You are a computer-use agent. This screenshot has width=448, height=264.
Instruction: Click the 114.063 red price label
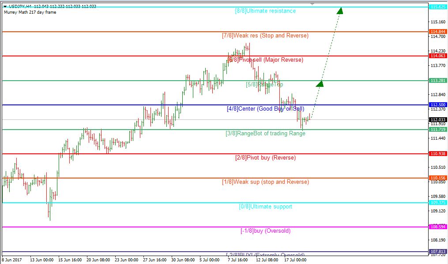[x=438, y=56]
